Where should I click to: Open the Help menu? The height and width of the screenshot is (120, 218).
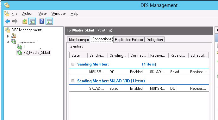(x=74, y=14)
